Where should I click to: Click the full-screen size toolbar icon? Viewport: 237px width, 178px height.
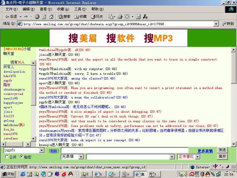tap(127, 17)
